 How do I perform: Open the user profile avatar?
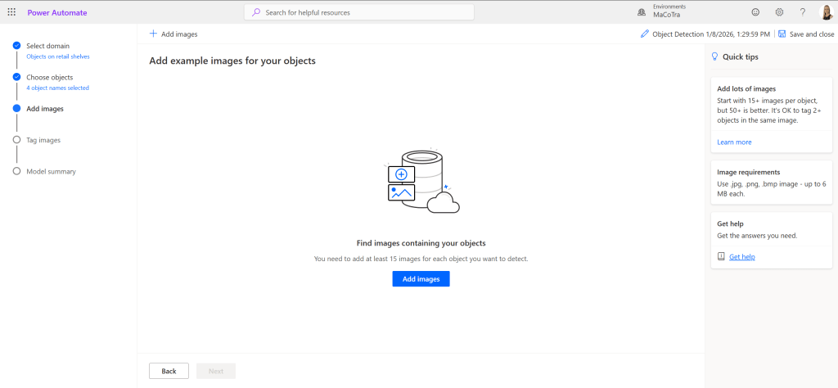[827, 12]
